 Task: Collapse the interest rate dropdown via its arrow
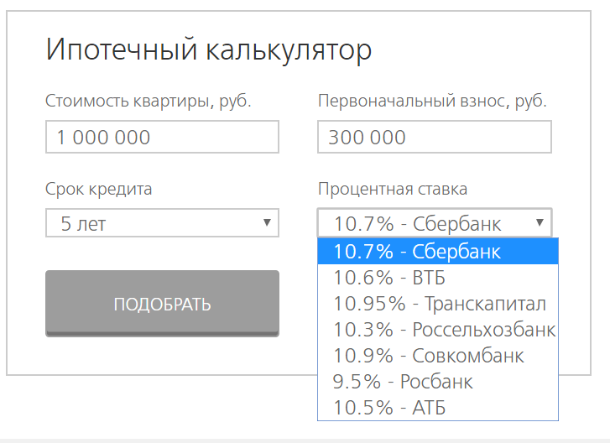click(x=540, y=222)
